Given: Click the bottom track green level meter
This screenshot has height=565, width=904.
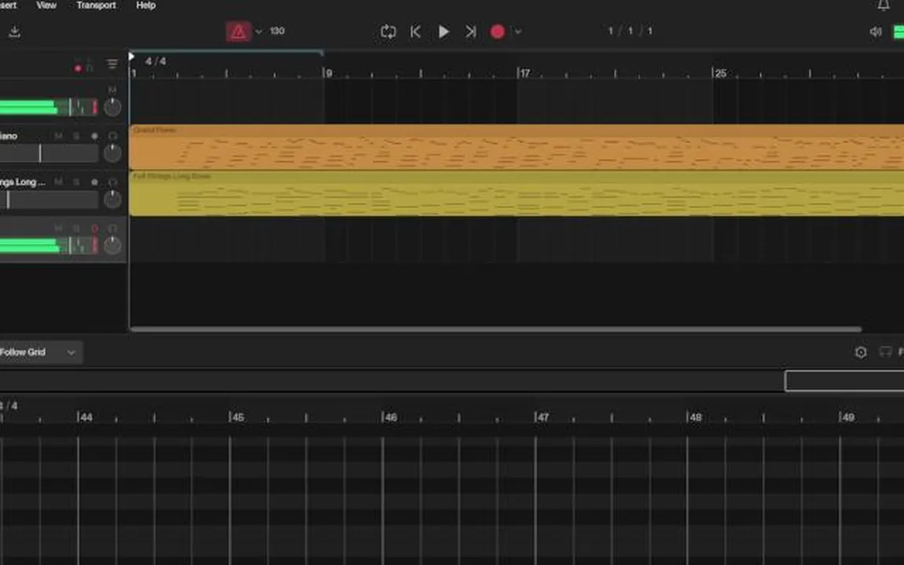Looking at the screenshot, I should [49, 246].
